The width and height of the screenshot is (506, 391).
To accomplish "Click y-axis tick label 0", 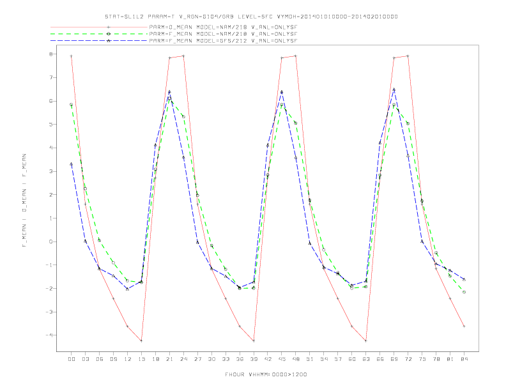I will point(51,241).
